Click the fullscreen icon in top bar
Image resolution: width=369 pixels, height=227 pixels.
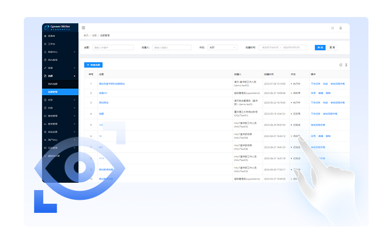333,27
